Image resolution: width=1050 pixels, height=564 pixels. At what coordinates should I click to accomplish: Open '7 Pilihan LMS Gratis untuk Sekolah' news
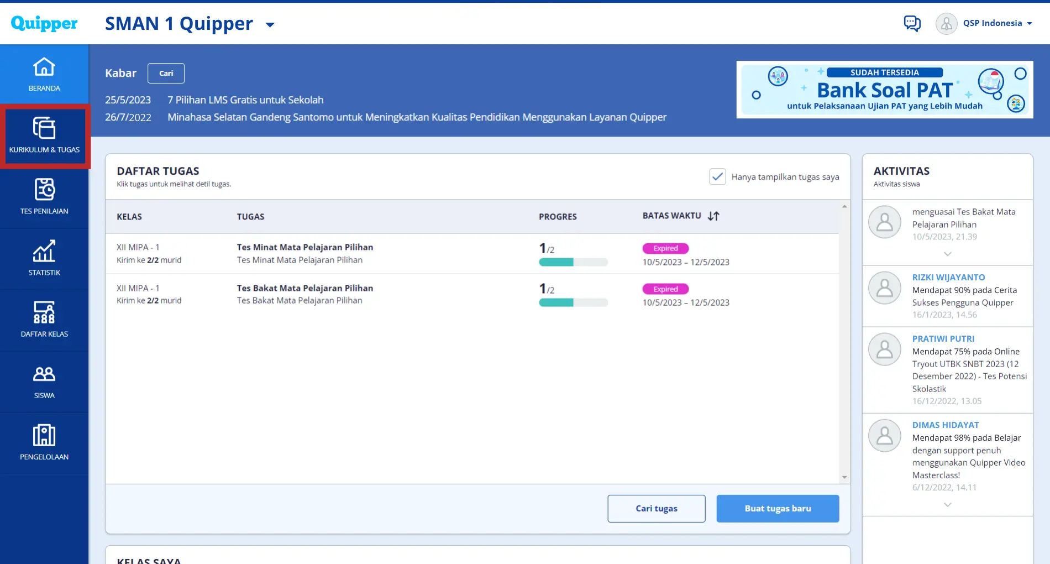pyautogui.click(x=245, y=100)
